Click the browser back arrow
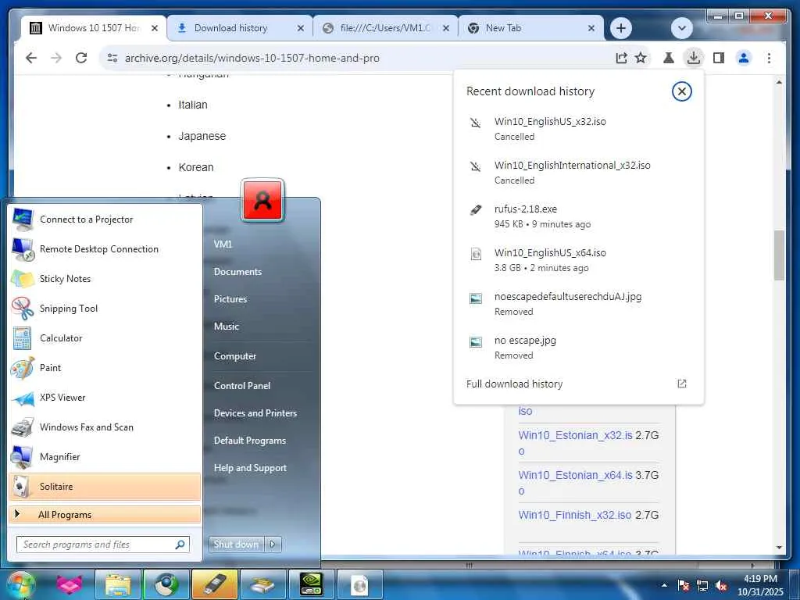 click(x=31, y=58)
